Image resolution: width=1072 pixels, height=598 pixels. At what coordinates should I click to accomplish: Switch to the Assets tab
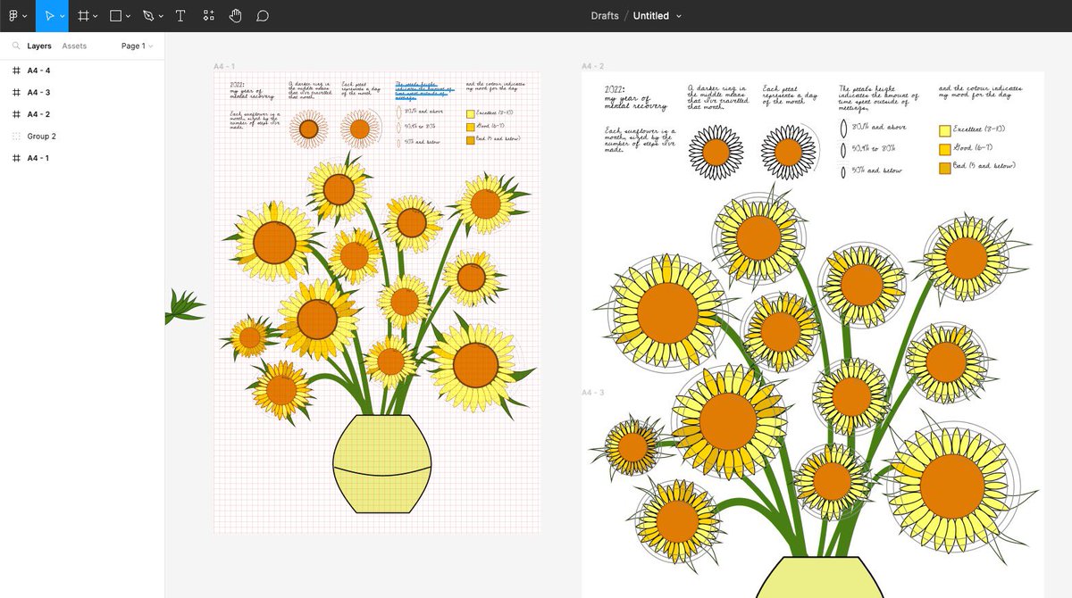coord(74,46)
